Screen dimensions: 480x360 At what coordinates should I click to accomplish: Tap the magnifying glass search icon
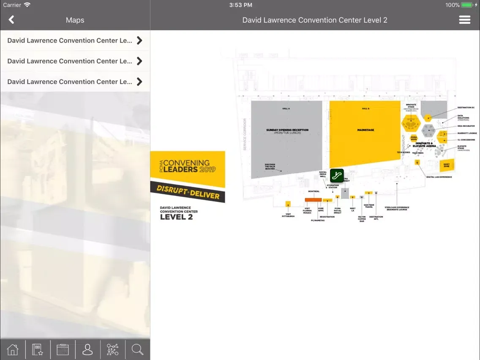(137, 349)
